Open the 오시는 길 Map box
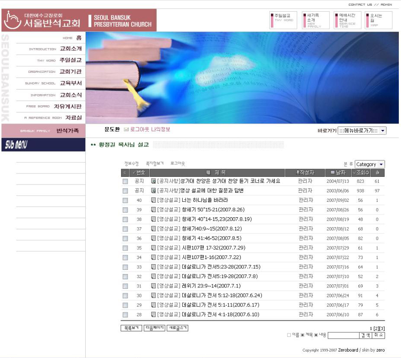401x358 pixels. pos(378,20)
